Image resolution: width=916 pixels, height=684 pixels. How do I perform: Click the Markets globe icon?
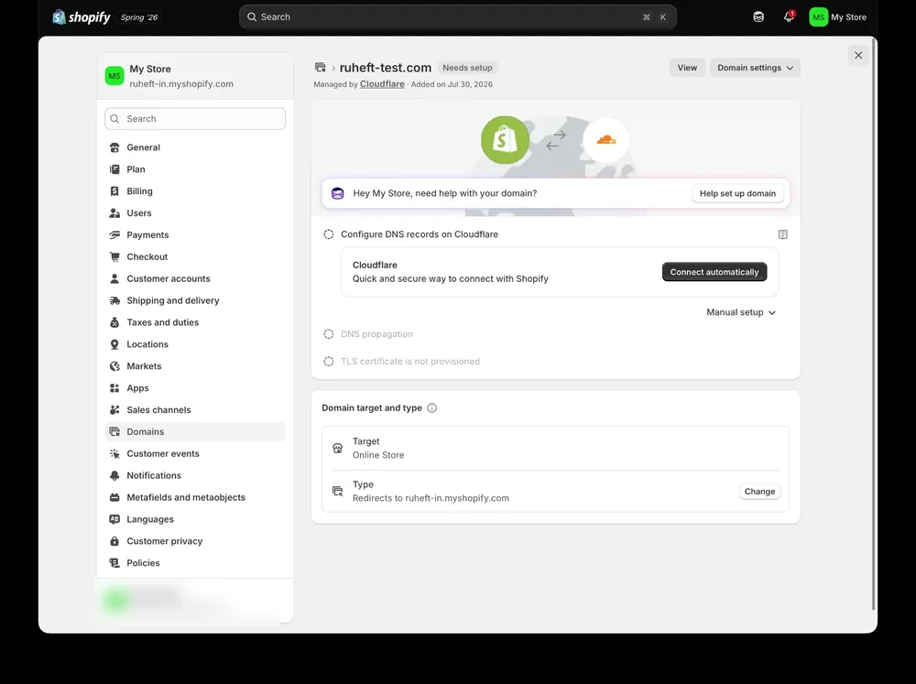pyautogui.click(x=114, y=366)
